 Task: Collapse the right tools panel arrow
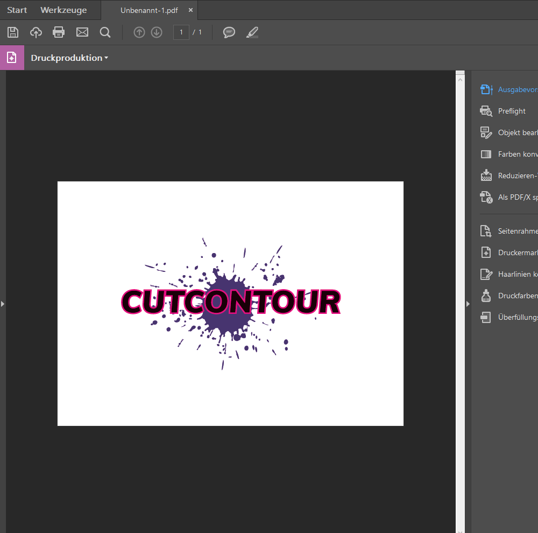tap(468, 303)
